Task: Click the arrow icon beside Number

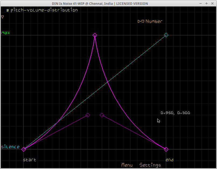Action: coord(139,21)
